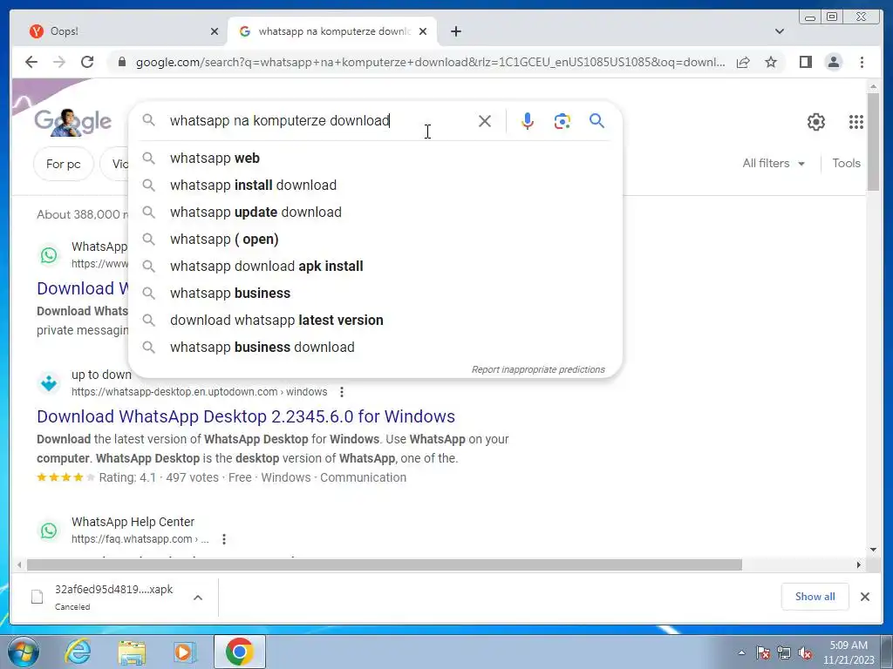Click the uptodown result favicon
The height and width of the screenshot is (669, 893).
point(49,383)
